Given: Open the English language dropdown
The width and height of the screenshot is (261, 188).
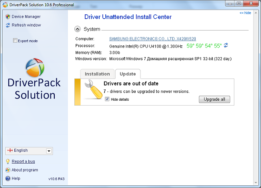Looking at the screenshot, I should [25, 151].
